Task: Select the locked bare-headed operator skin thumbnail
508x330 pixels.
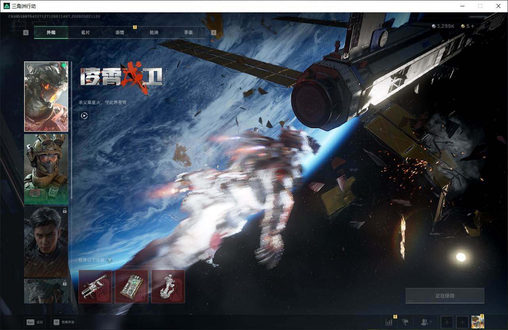Action: pos(46,242)
